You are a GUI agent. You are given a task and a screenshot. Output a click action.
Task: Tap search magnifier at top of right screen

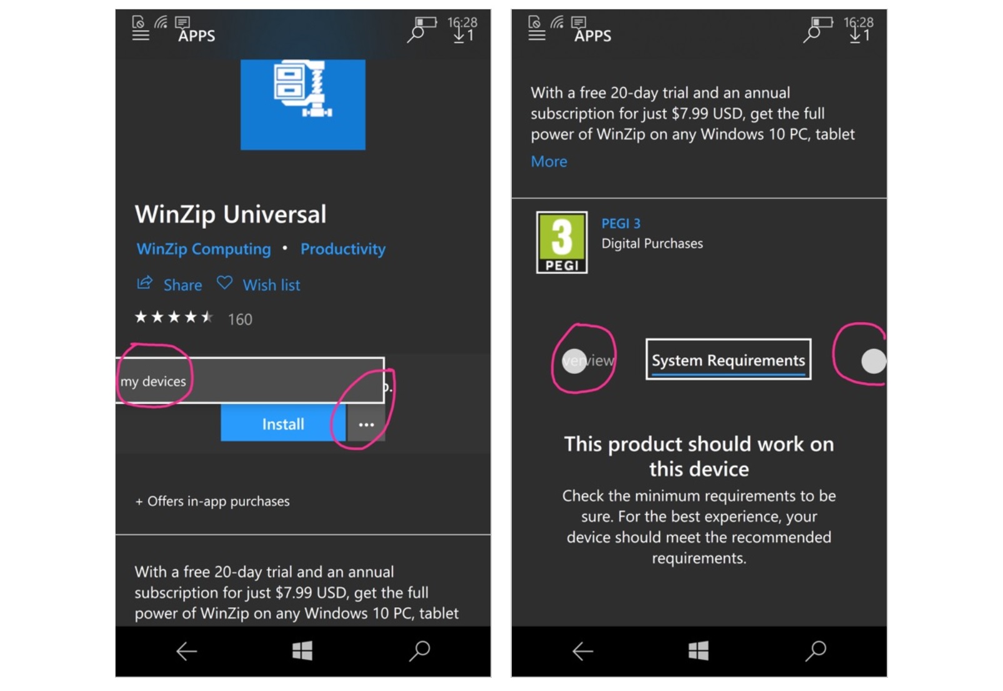812,34
